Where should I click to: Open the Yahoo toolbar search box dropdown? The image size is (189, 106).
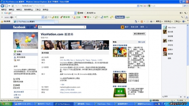[43, 17]
